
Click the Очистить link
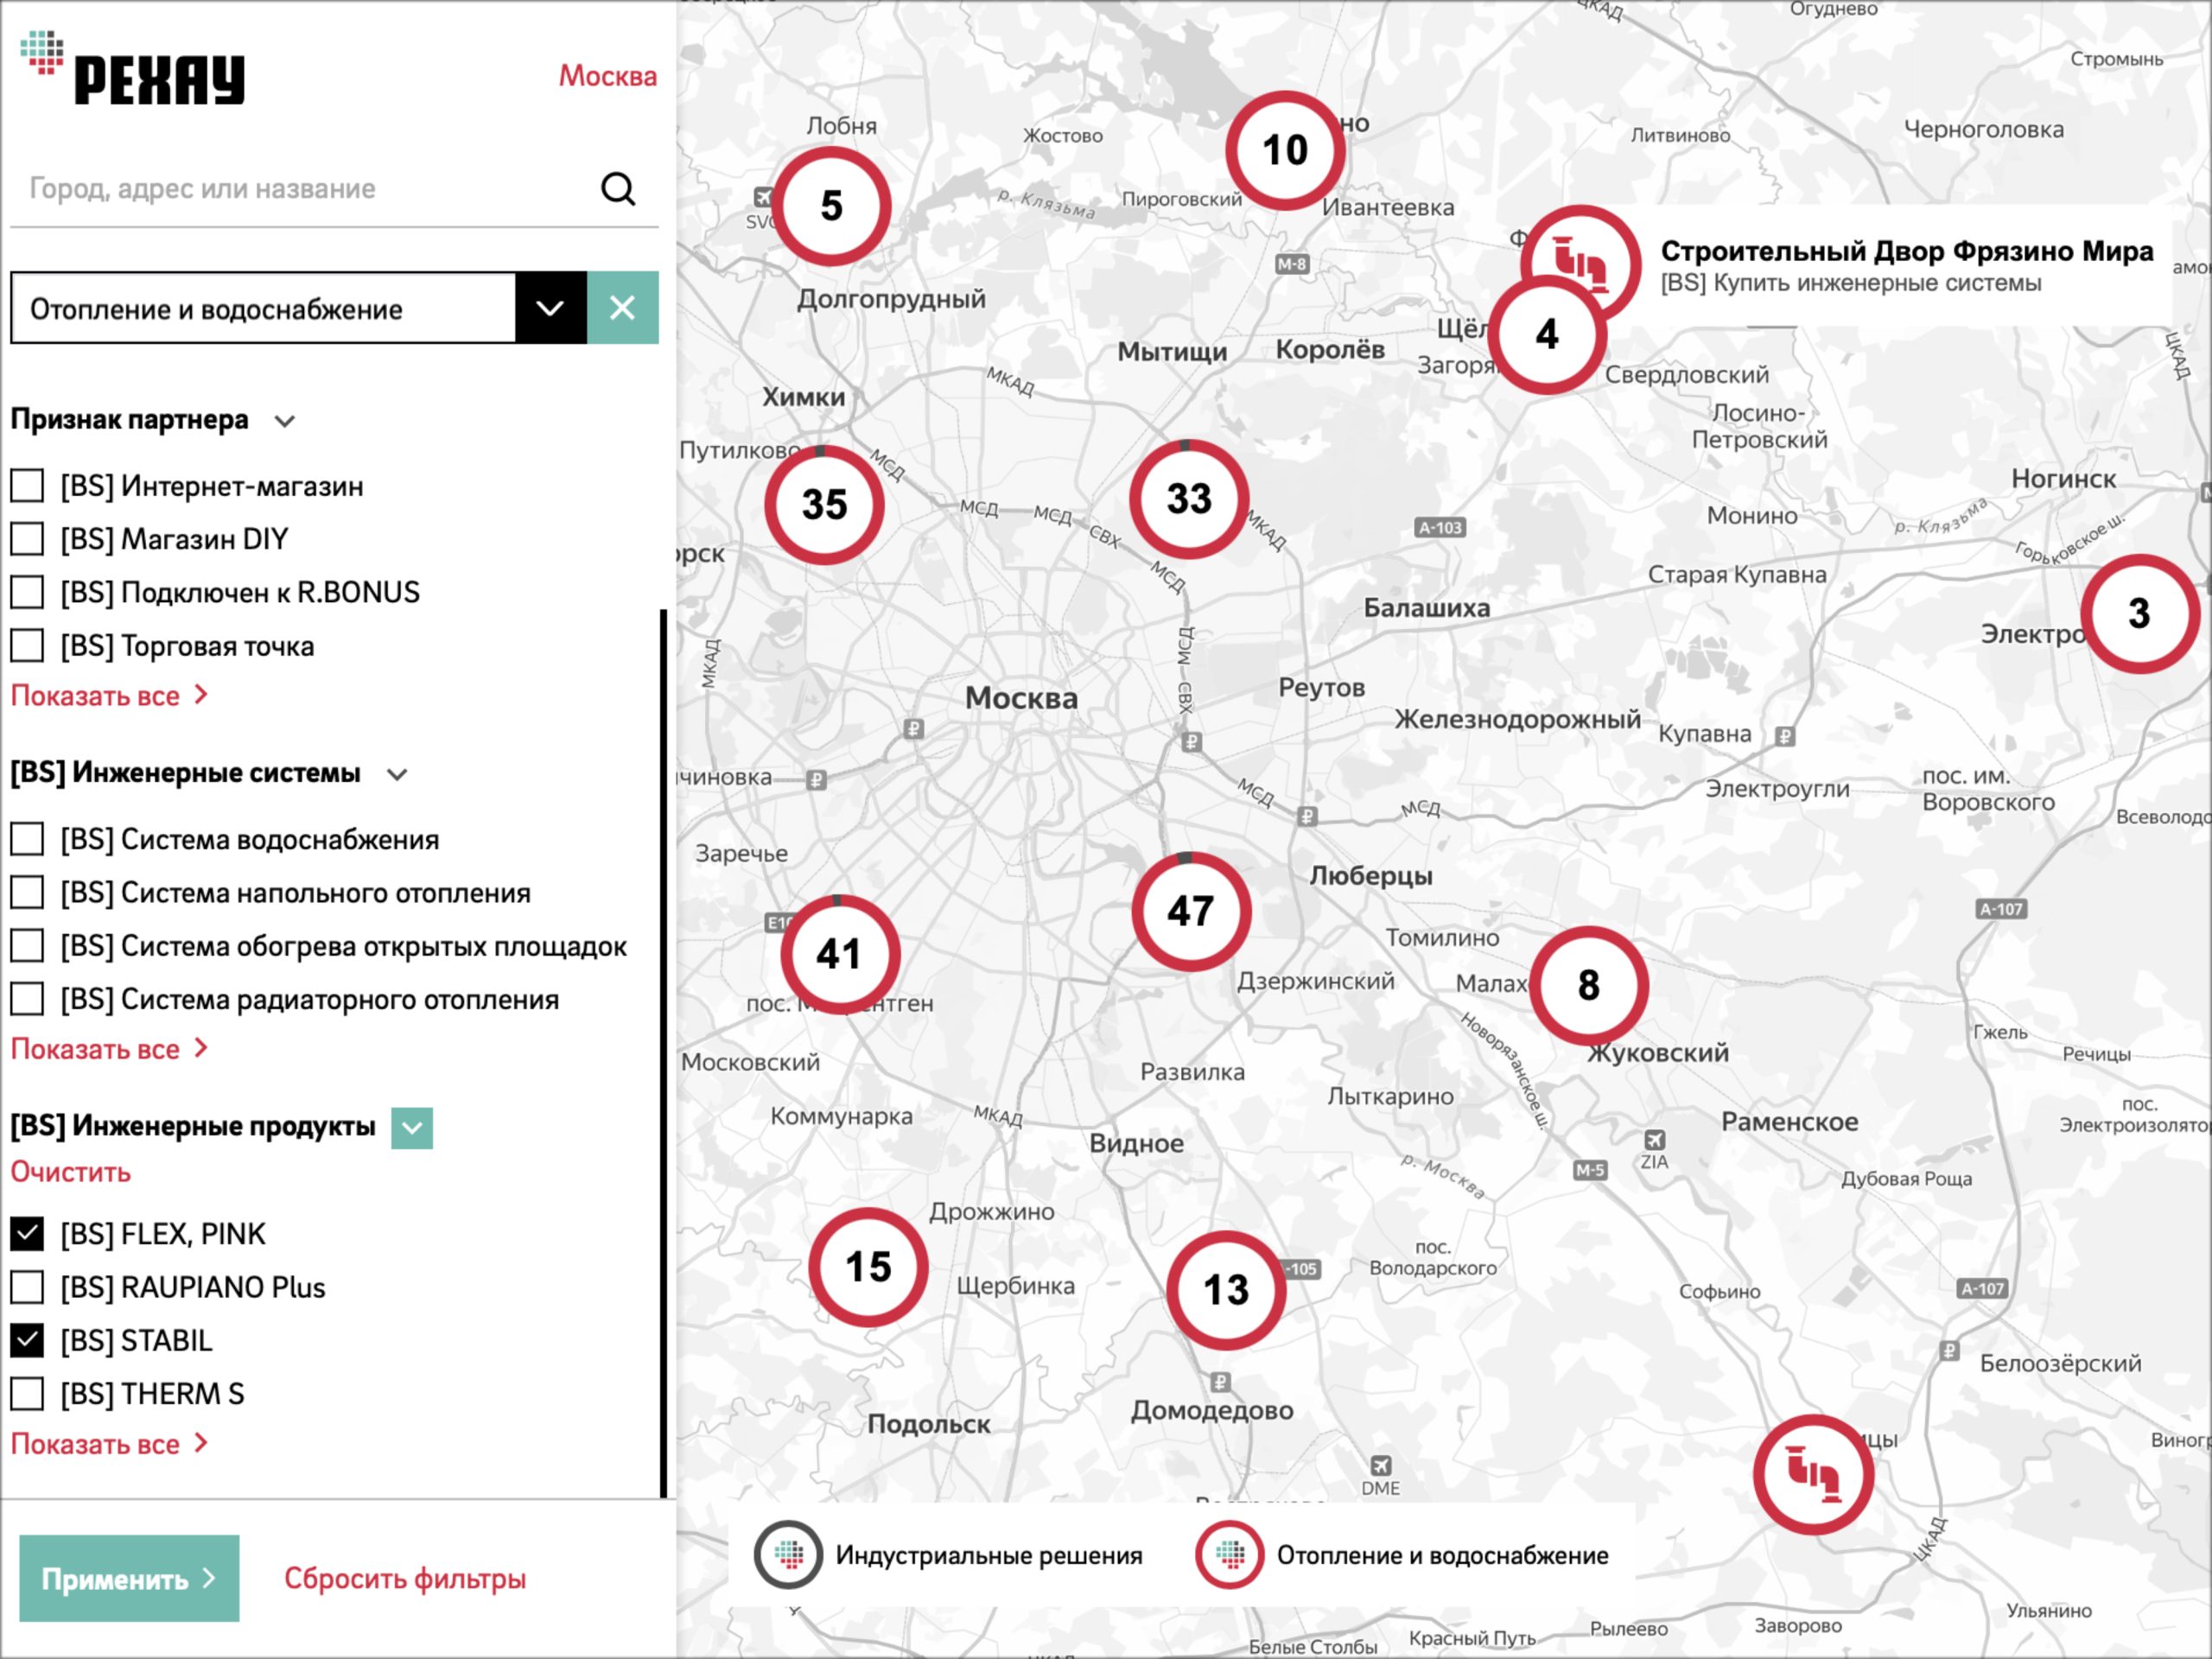(71, 1172)
